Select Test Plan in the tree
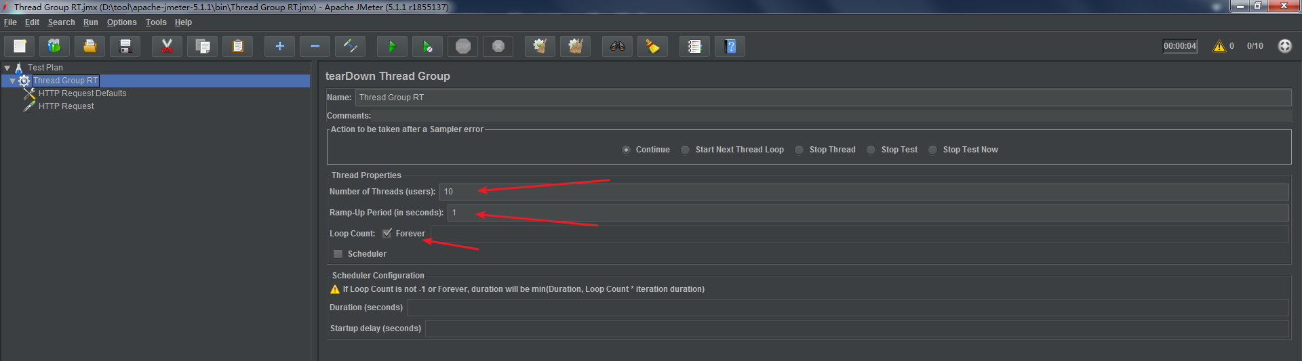Image resolution: width=1302 pixels, height=361 pixels. [x=45, y=68]
